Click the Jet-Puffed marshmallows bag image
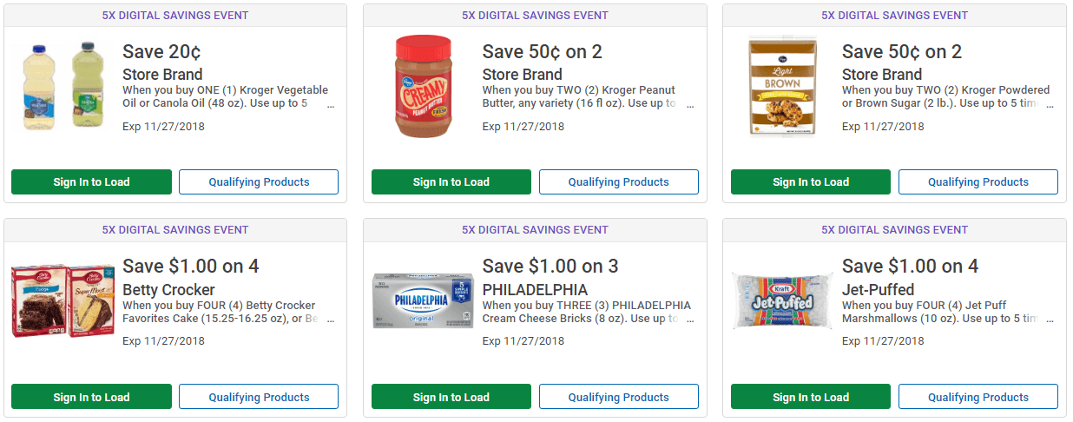Screen dimensions: 1073x422 pos(783,302)
